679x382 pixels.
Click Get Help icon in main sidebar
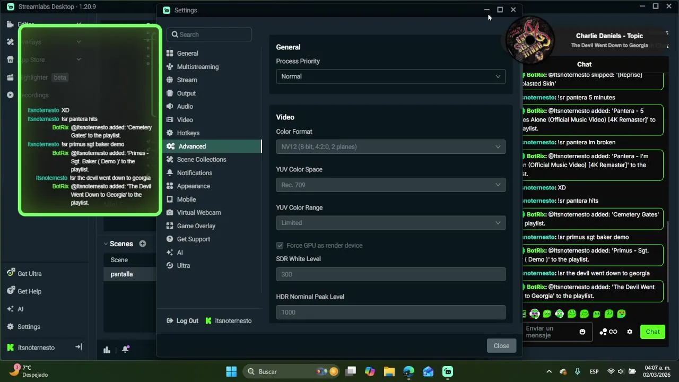click(x=11, y=291)
